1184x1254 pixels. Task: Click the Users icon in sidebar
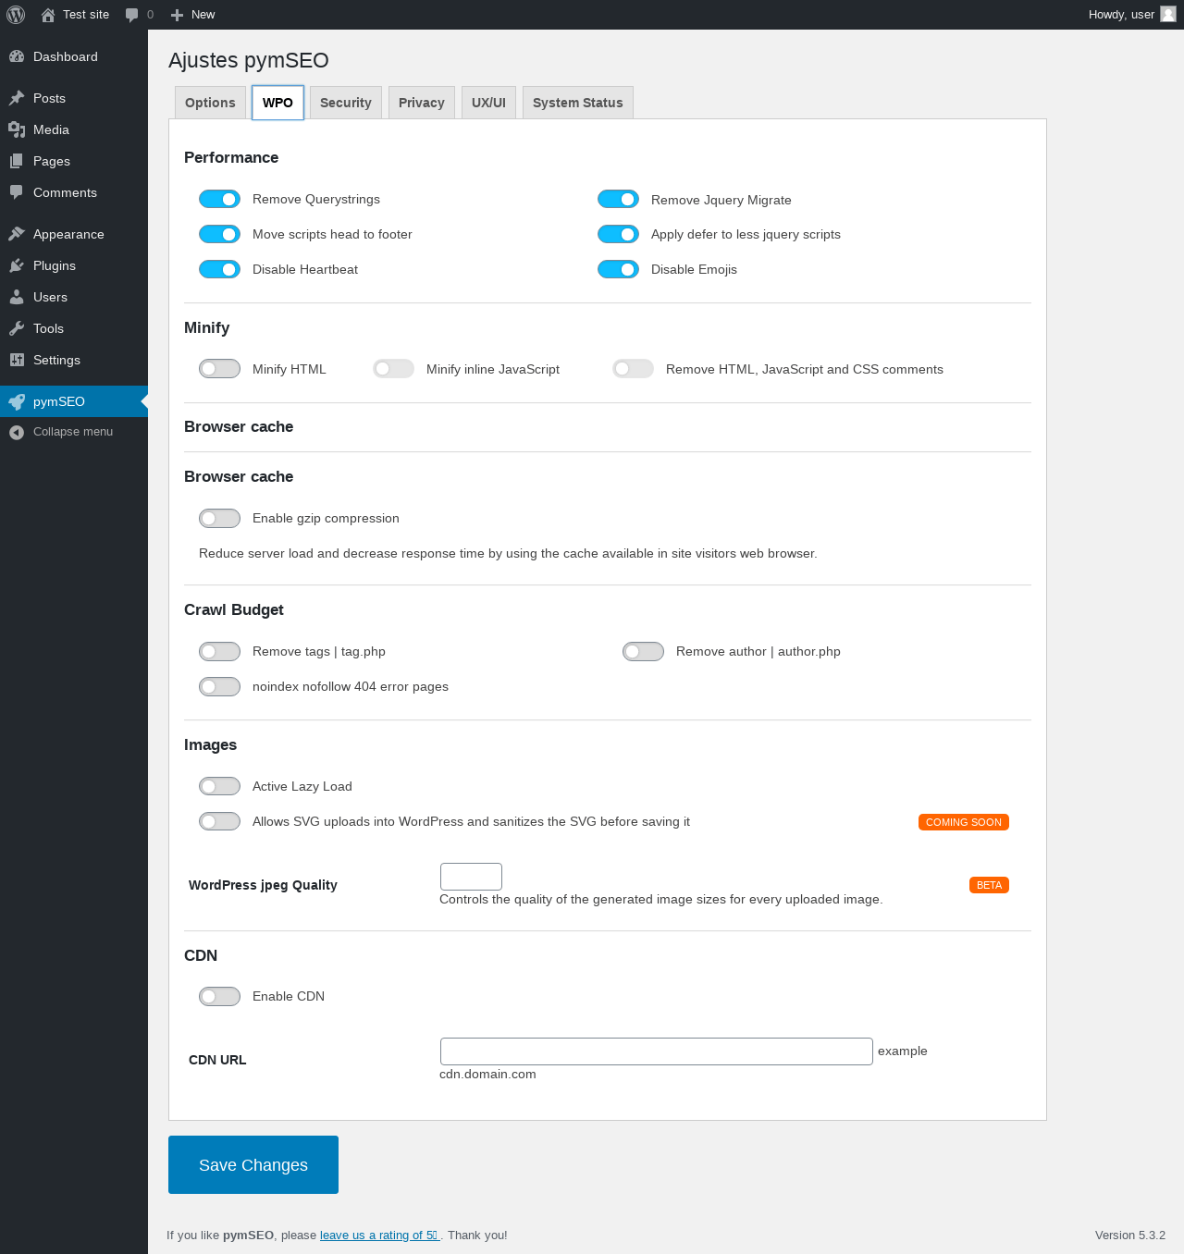point(17,297)
